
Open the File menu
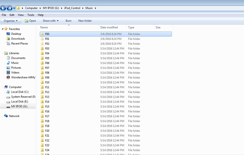pos(4,15)
